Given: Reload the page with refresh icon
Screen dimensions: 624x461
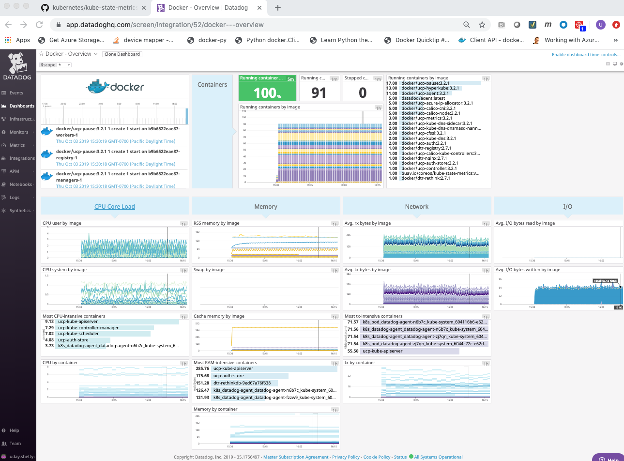Looking at the screenshot, I should 39,25.
